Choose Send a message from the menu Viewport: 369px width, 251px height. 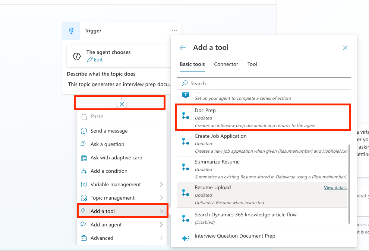point(122,131)
